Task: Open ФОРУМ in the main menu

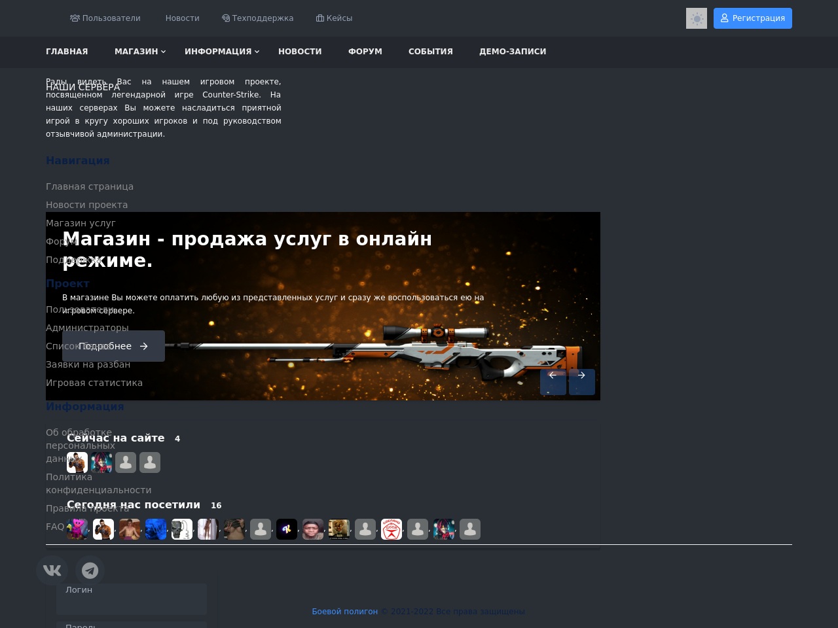Action: (x=365, y=52)
